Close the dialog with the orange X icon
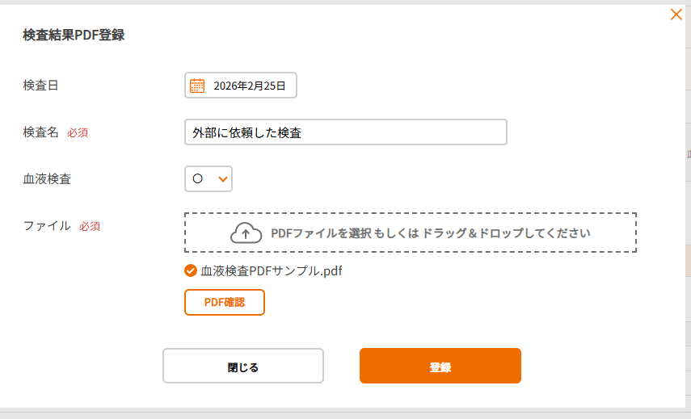This screenshot has height=419, width=691. (676, 14)
